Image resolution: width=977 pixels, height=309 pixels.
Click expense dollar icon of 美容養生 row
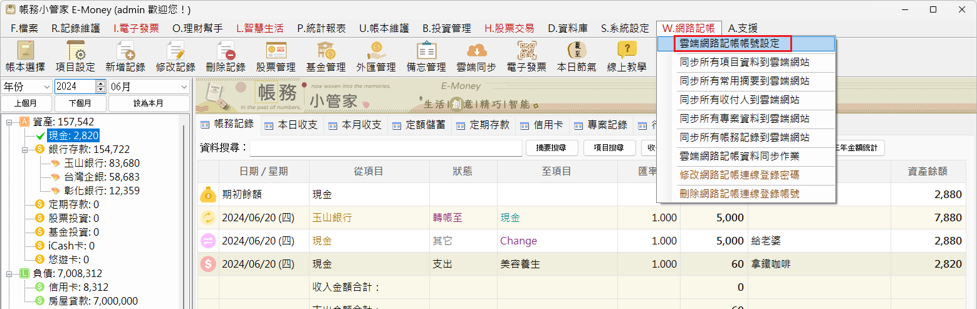pos(208,264)
